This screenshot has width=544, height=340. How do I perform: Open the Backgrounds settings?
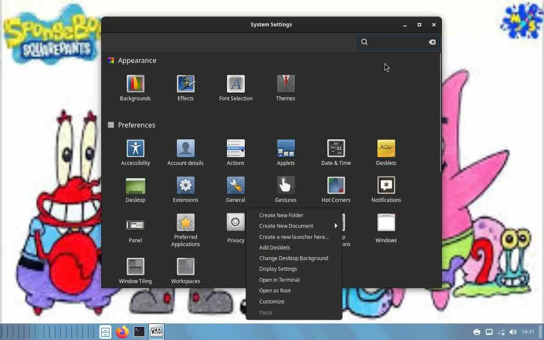pos(135,88)
